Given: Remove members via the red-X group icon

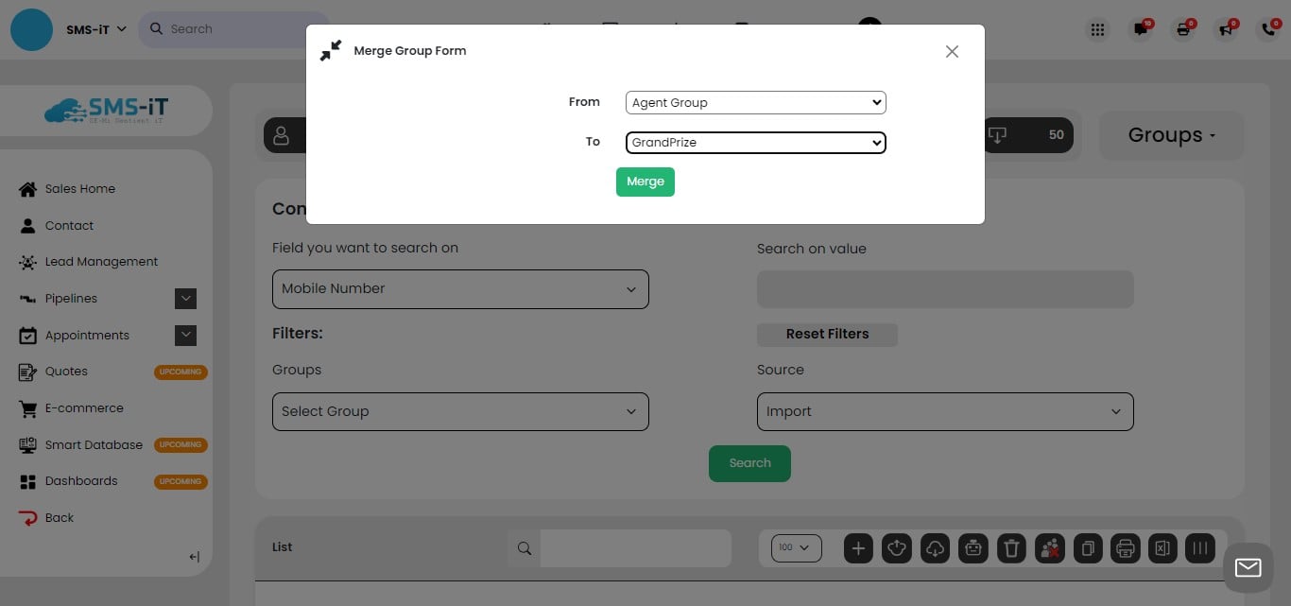Looking at the screenshot, I should 1049,547.
